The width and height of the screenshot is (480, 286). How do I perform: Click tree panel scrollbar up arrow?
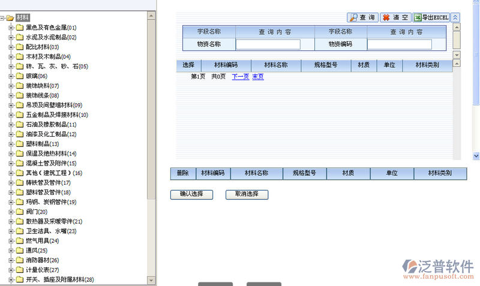[151, 16]
